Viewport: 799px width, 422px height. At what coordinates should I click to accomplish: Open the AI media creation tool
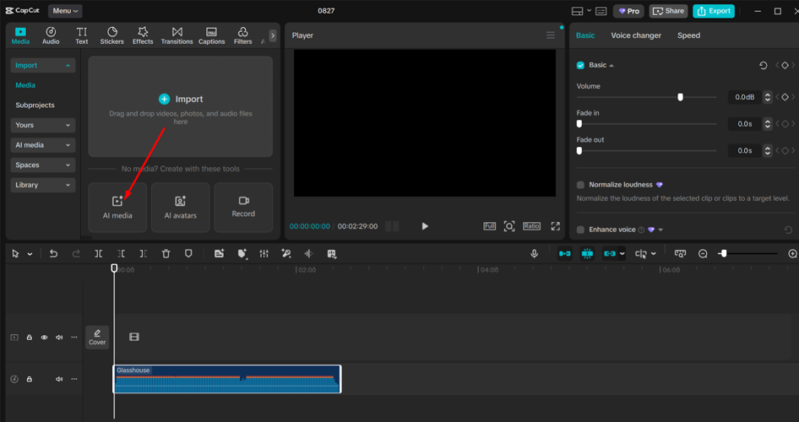point(117,207)
